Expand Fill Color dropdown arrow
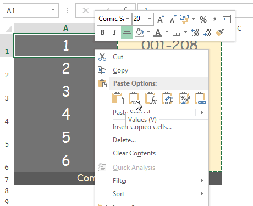This screenshot has height=206, width=253. pyautogui.click(x=148, y=32)
